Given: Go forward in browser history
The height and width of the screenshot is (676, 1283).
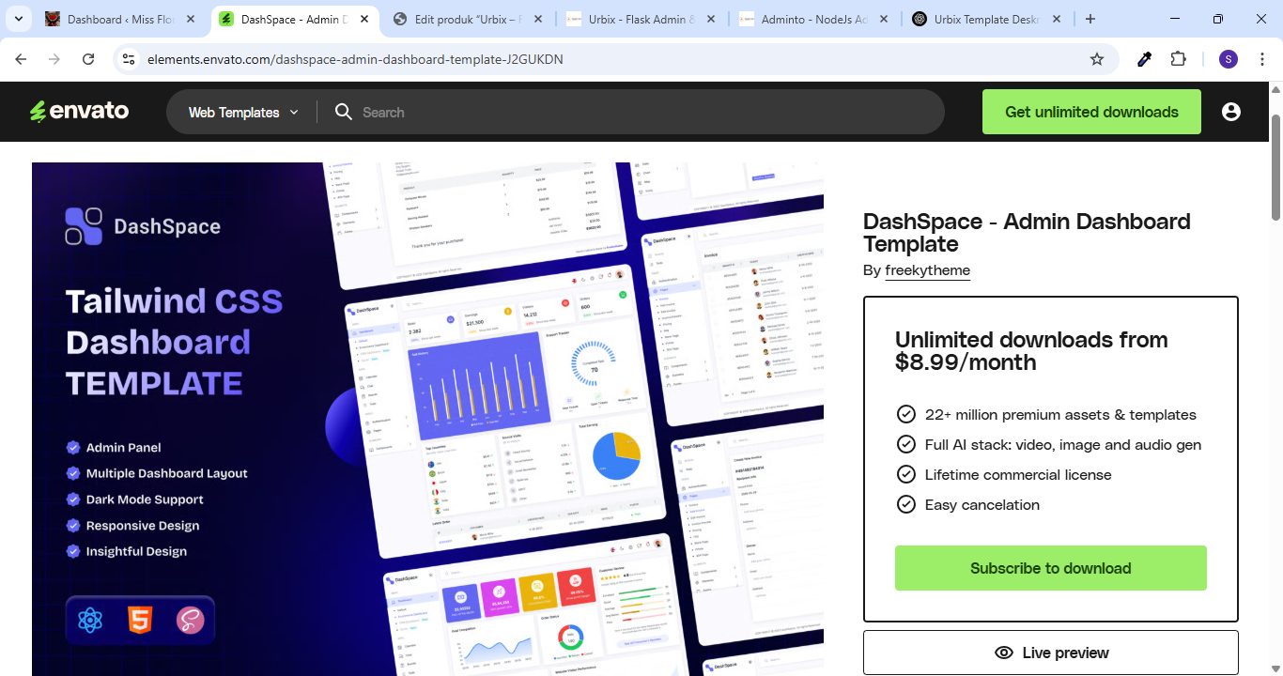Looking at the screenshot, I should [x=54, y=59].
